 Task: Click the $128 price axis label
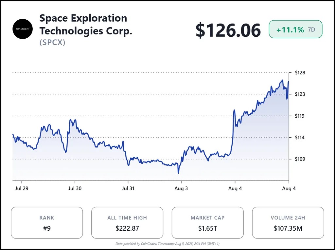pos(300,72)
